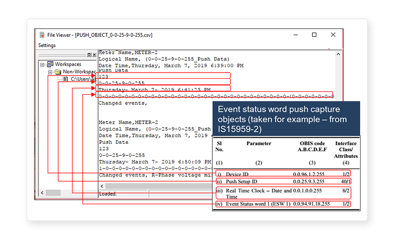Screen dimensions: 394x241
Task: Click the Workspaces icon in tree
Action: 50,64
